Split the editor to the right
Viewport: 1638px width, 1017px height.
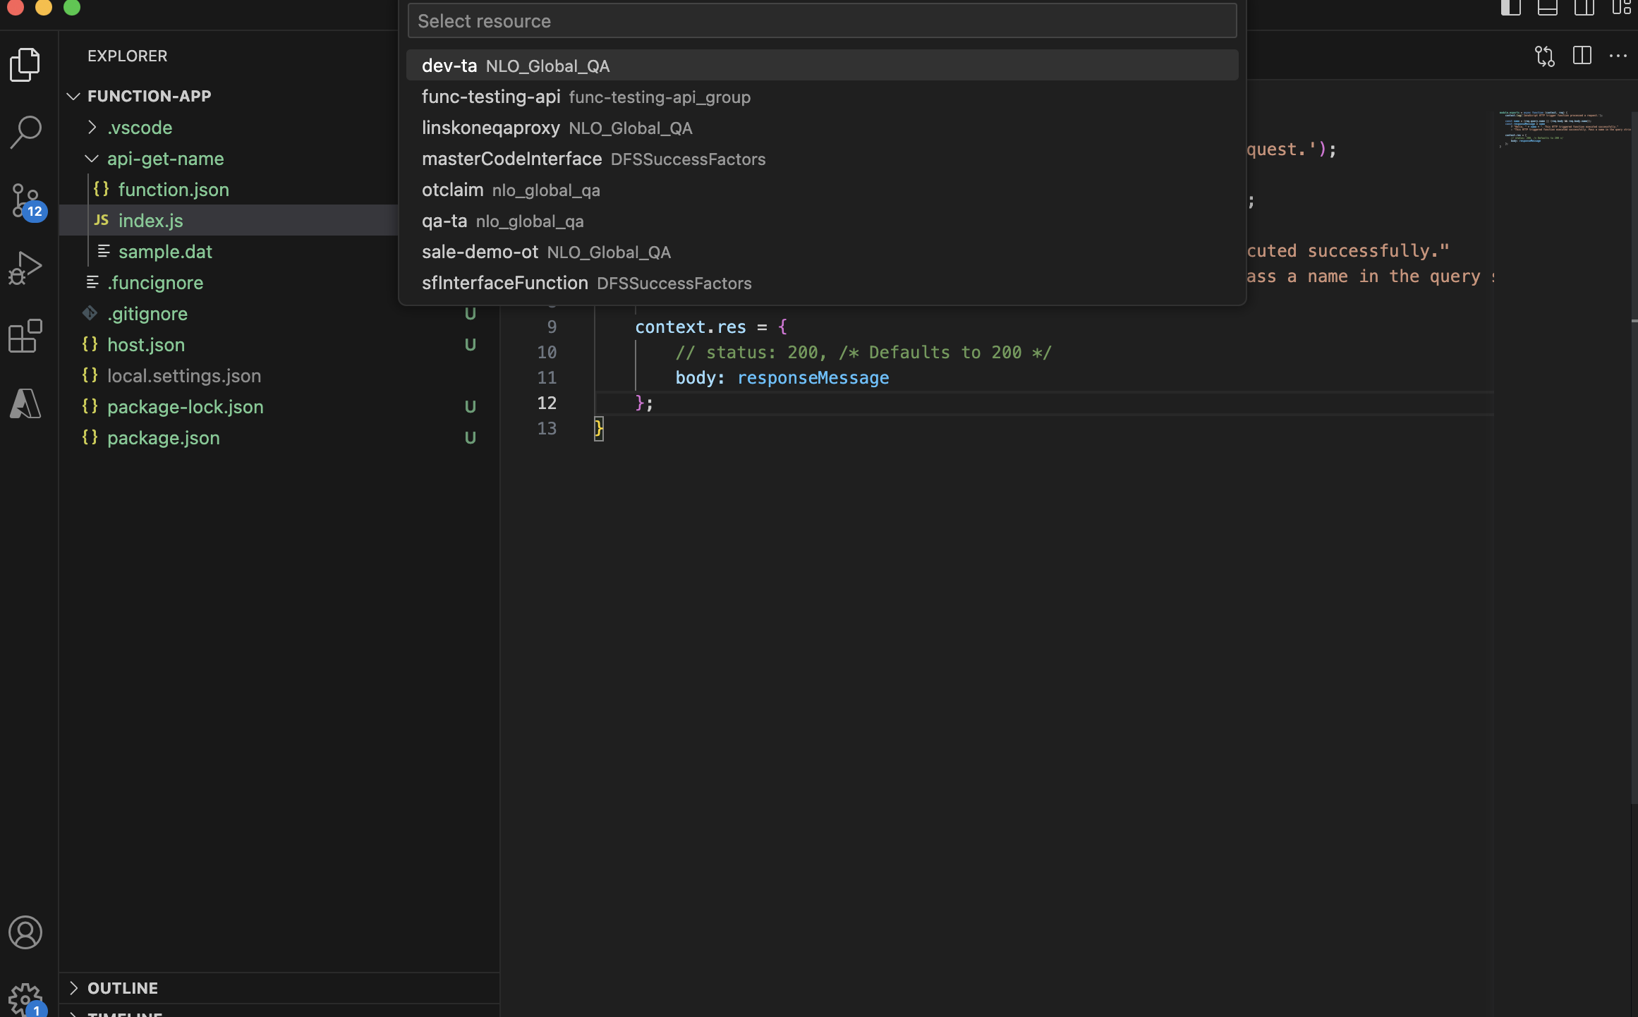[x=1582, y=56]
